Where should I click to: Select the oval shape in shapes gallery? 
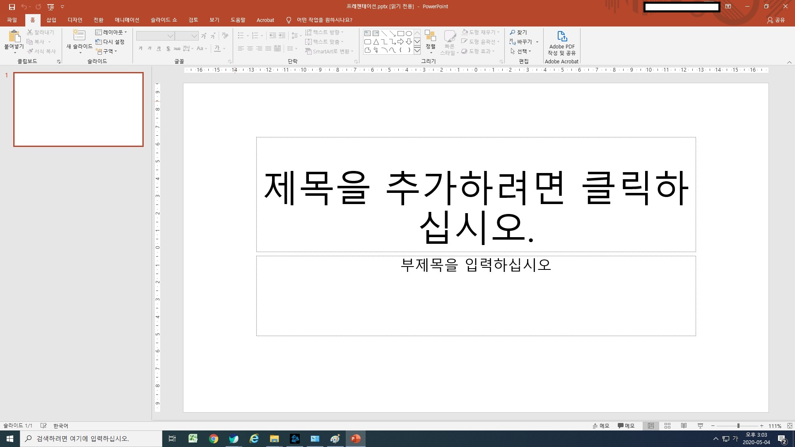point(409,34)
